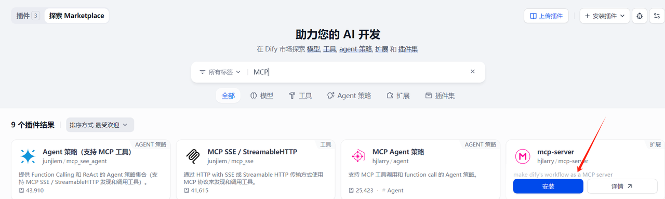Click the agent 策略 link in the subtitle
This screenshot has height=199, width=665.
(355, 49)
